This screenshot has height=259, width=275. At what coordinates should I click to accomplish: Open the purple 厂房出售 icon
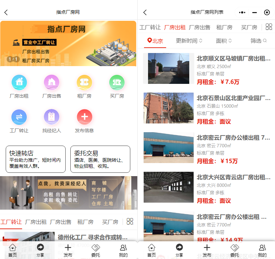(52, 83)
